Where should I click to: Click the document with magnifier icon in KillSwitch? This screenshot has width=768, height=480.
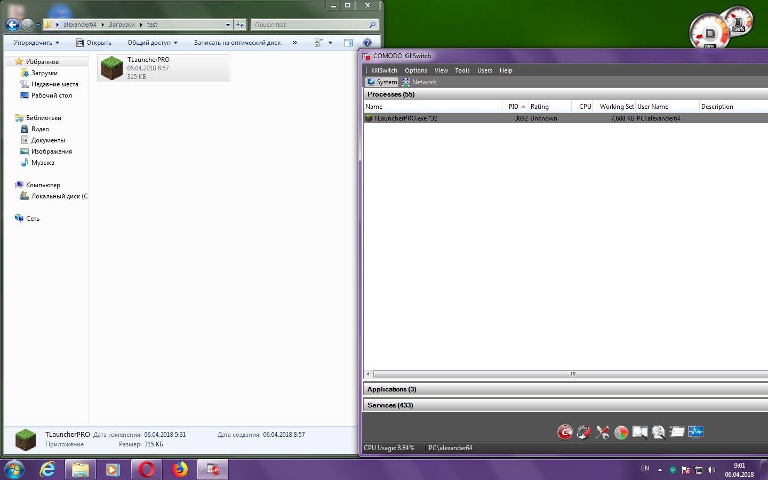[x=658, y=432]
